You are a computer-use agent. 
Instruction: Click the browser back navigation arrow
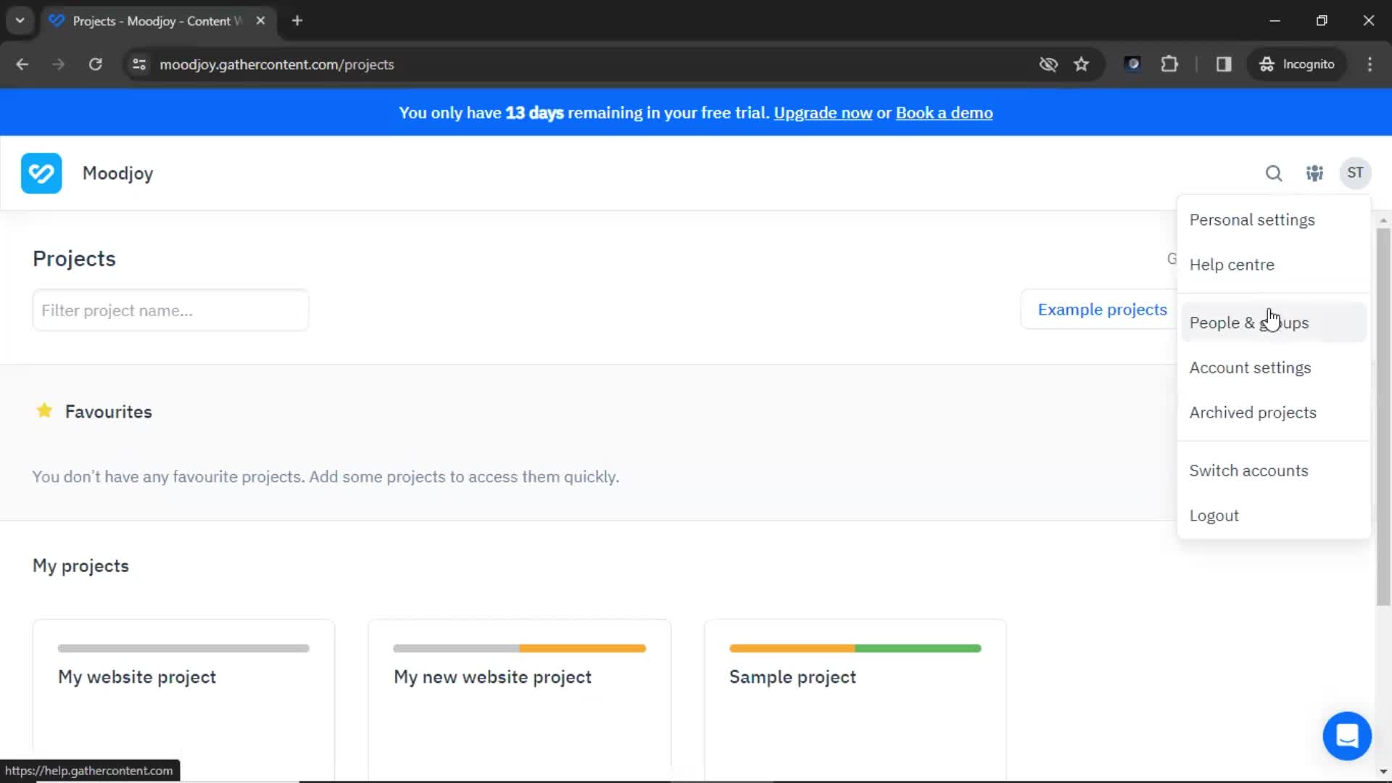pyautogui.click(x=22, y=64)
